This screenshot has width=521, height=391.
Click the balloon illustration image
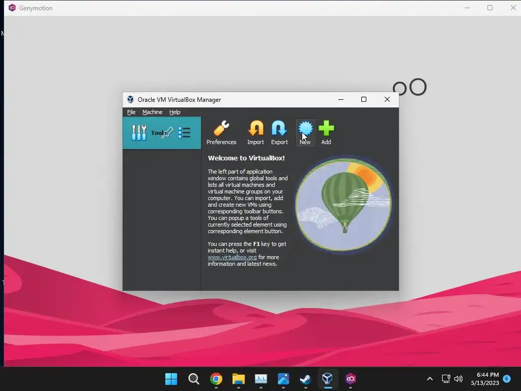coord(343,205)
